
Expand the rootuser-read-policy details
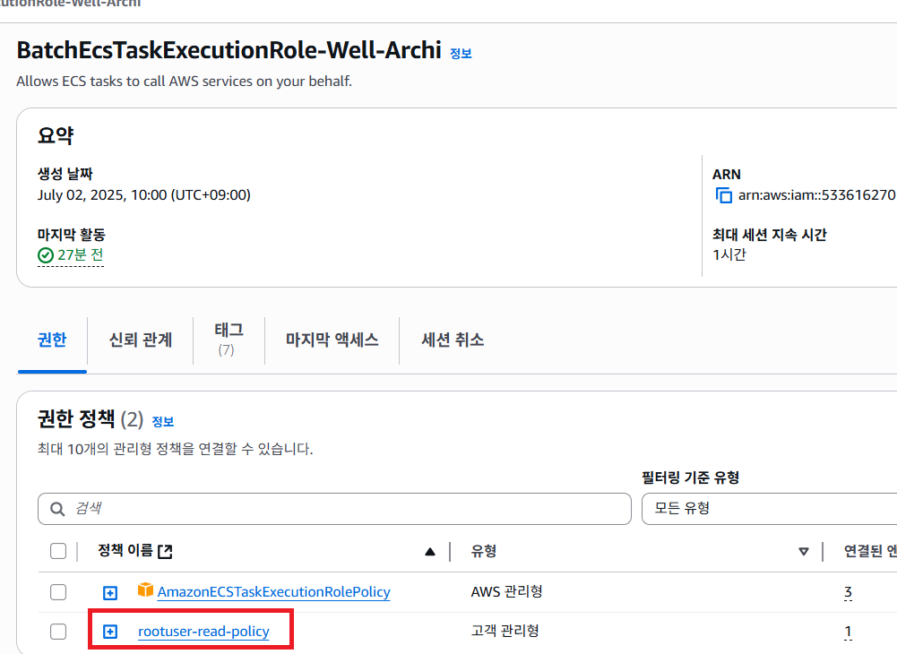(110, 632)
